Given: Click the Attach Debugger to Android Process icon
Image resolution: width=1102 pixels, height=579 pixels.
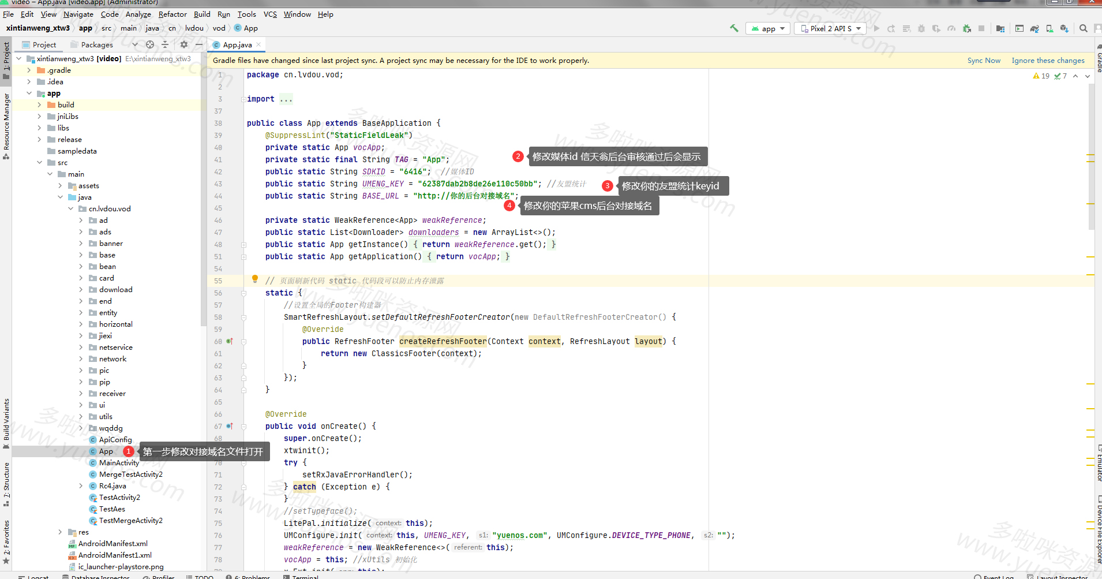Looking at the screenshot, I should pyautogui.click(x=966, y=28).
